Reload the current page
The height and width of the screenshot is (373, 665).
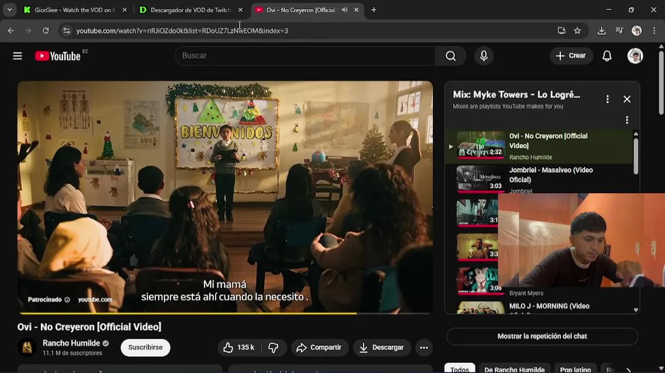coord(46,31)
